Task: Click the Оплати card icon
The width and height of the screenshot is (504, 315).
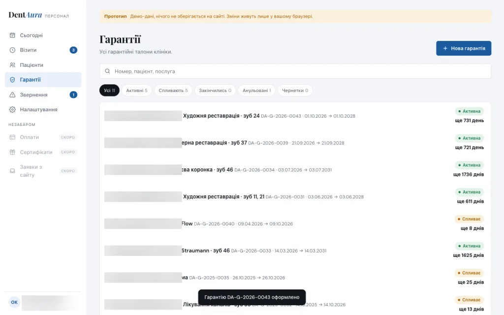Action: tap(12, 137)
